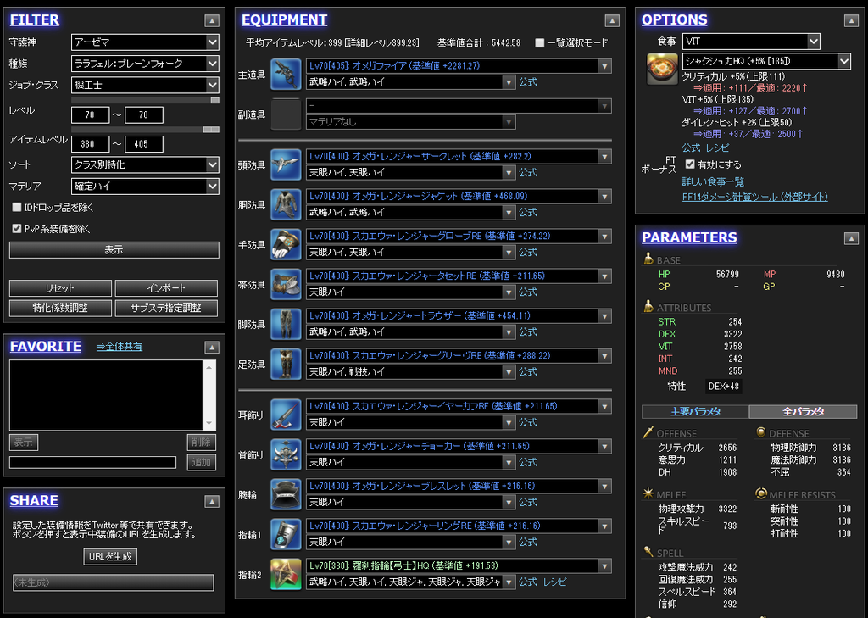Switch to the 全パラメタ tab
Screen dimensions: 868x618
tap(803, 411)
